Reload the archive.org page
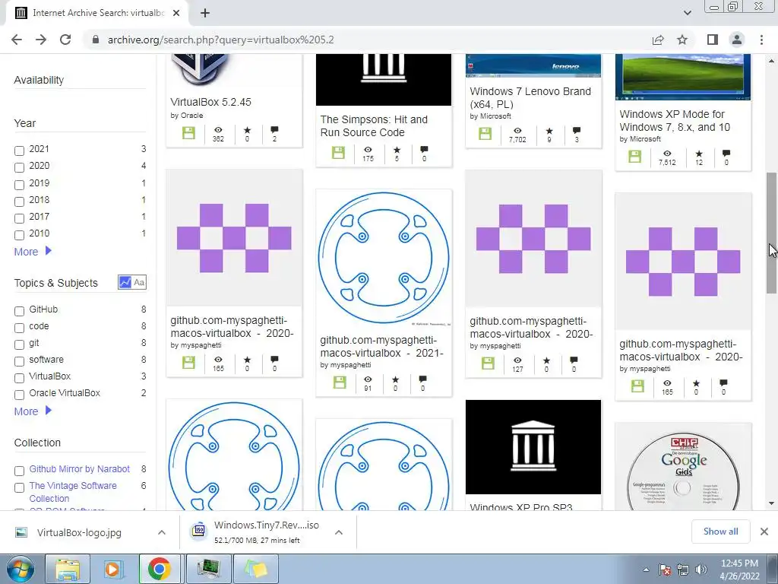Viewport: 778px width, 584px height. [65, 40]
